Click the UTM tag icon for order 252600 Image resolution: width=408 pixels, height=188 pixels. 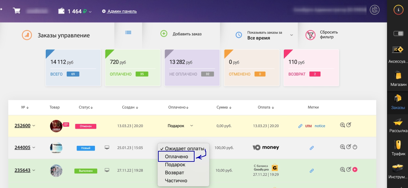coord(308,126)
